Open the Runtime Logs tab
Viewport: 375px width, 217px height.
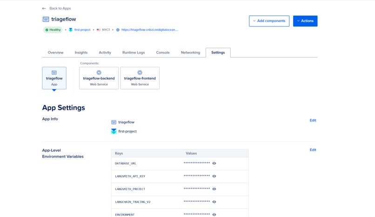point(134,53)
